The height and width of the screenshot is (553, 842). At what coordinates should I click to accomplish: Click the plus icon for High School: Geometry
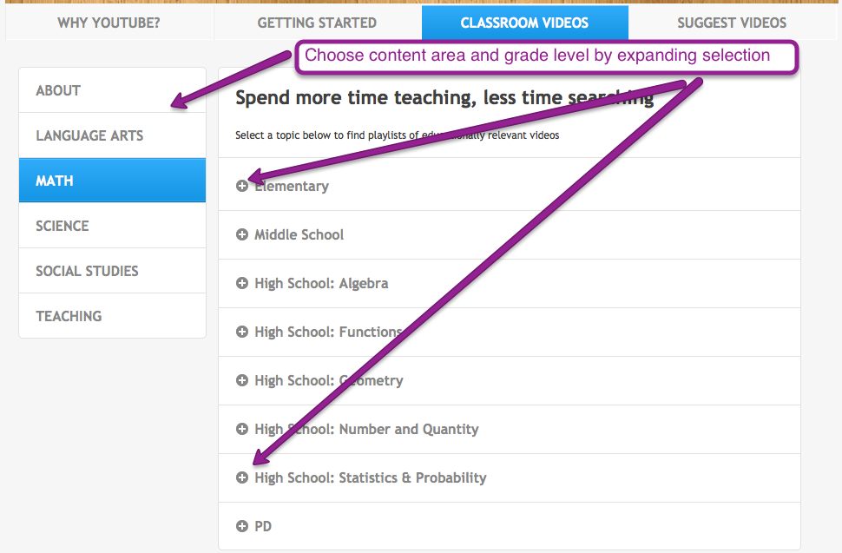click(241, 380)
